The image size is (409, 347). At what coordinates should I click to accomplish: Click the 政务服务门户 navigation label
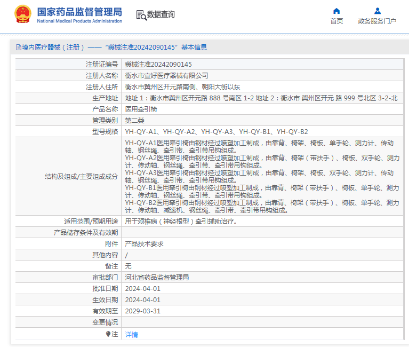[377, 21]
